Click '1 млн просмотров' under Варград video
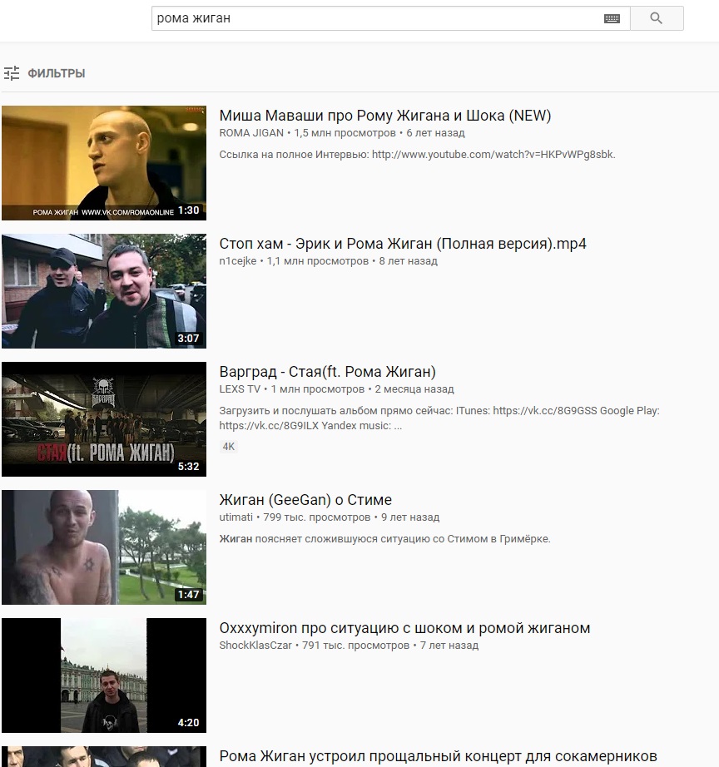 point(318,389)
